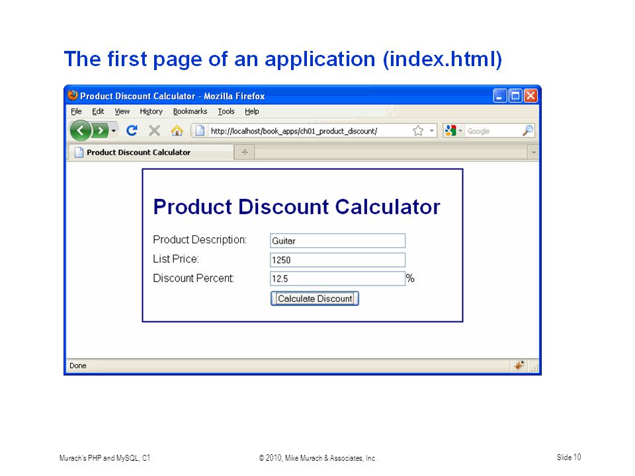This screenshot has width=635, height=476.
Task: Open the History menu
Action: click(151, 111)
